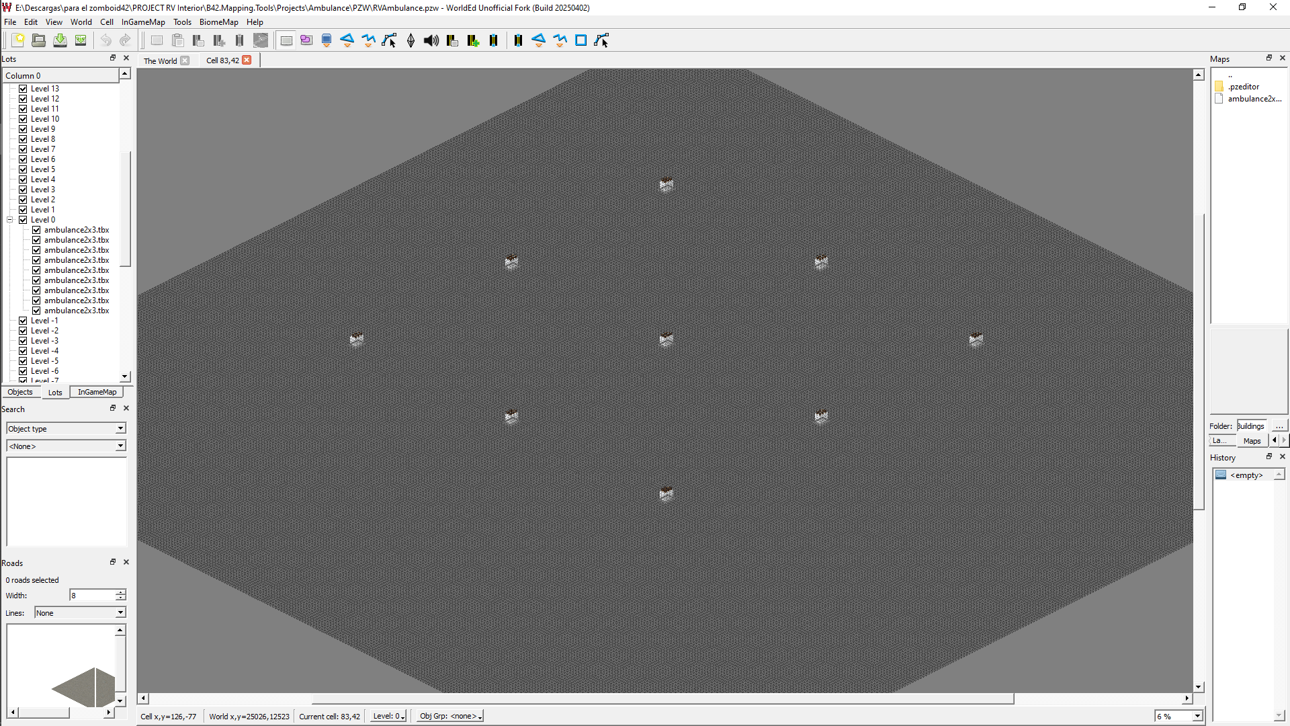Uncheck the Level 13 checkbox
Image resolution: width=1290 pixels, height=726 pixels.
tap(23, 89)
